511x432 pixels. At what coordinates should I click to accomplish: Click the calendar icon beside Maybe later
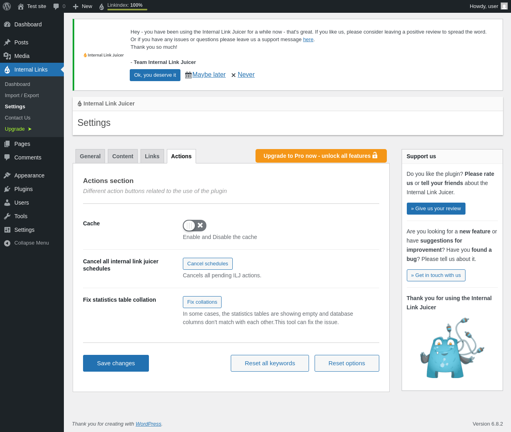[188, 75]
